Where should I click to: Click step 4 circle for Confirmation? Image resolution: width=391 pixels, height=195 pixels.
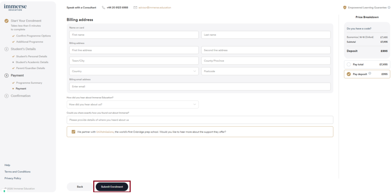pos(7,96)
